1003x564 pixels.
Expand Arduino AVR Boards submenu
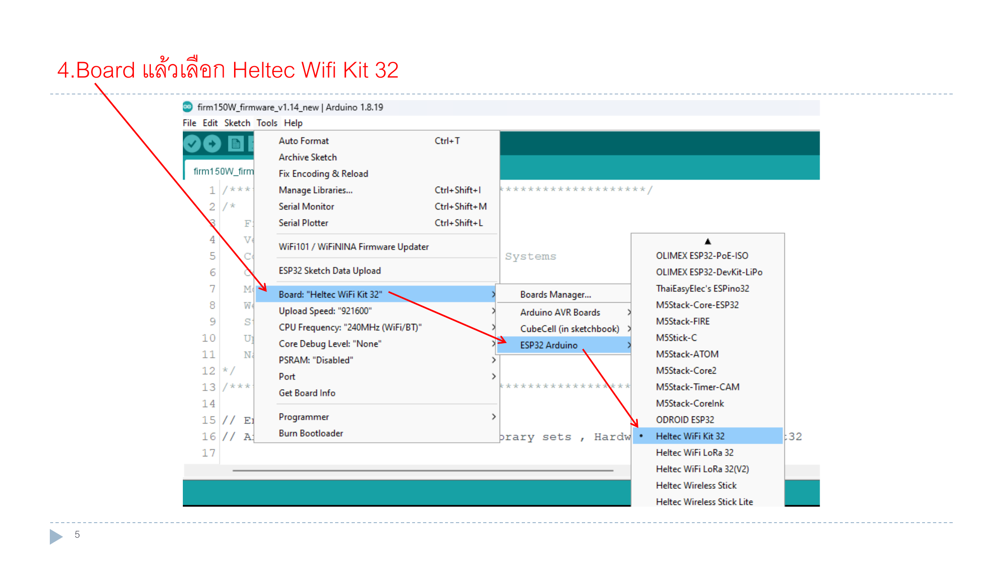tap(564, 313)
